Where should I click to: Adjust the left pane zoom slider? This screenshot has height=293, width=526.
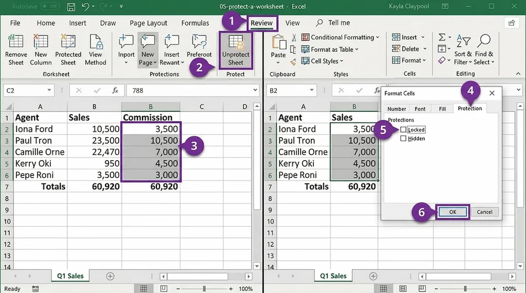[x=204, y=289]
